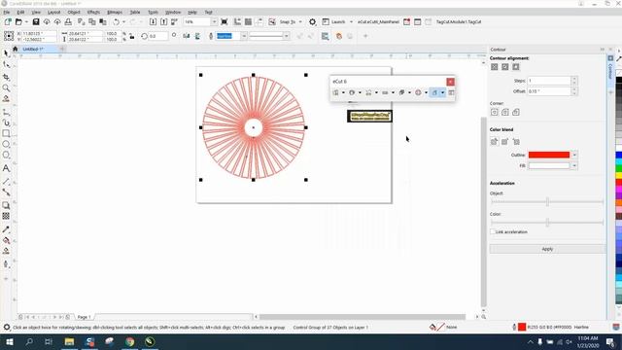Image resolution: width=622 pixels, height=350 pixels.
Task: Toggle the lock ratio padlock icon
Action: (x=132, y=36)
